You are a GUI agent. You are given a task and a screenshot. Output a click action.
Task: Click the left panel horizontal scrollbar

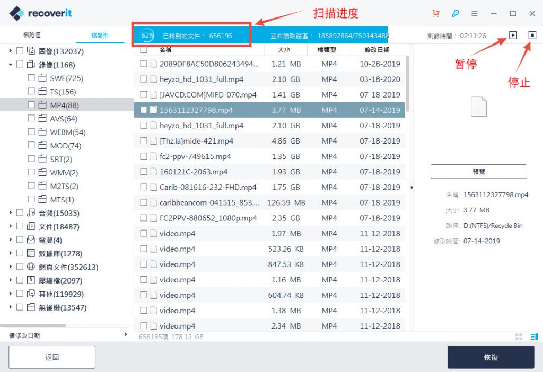pos(33,325)
